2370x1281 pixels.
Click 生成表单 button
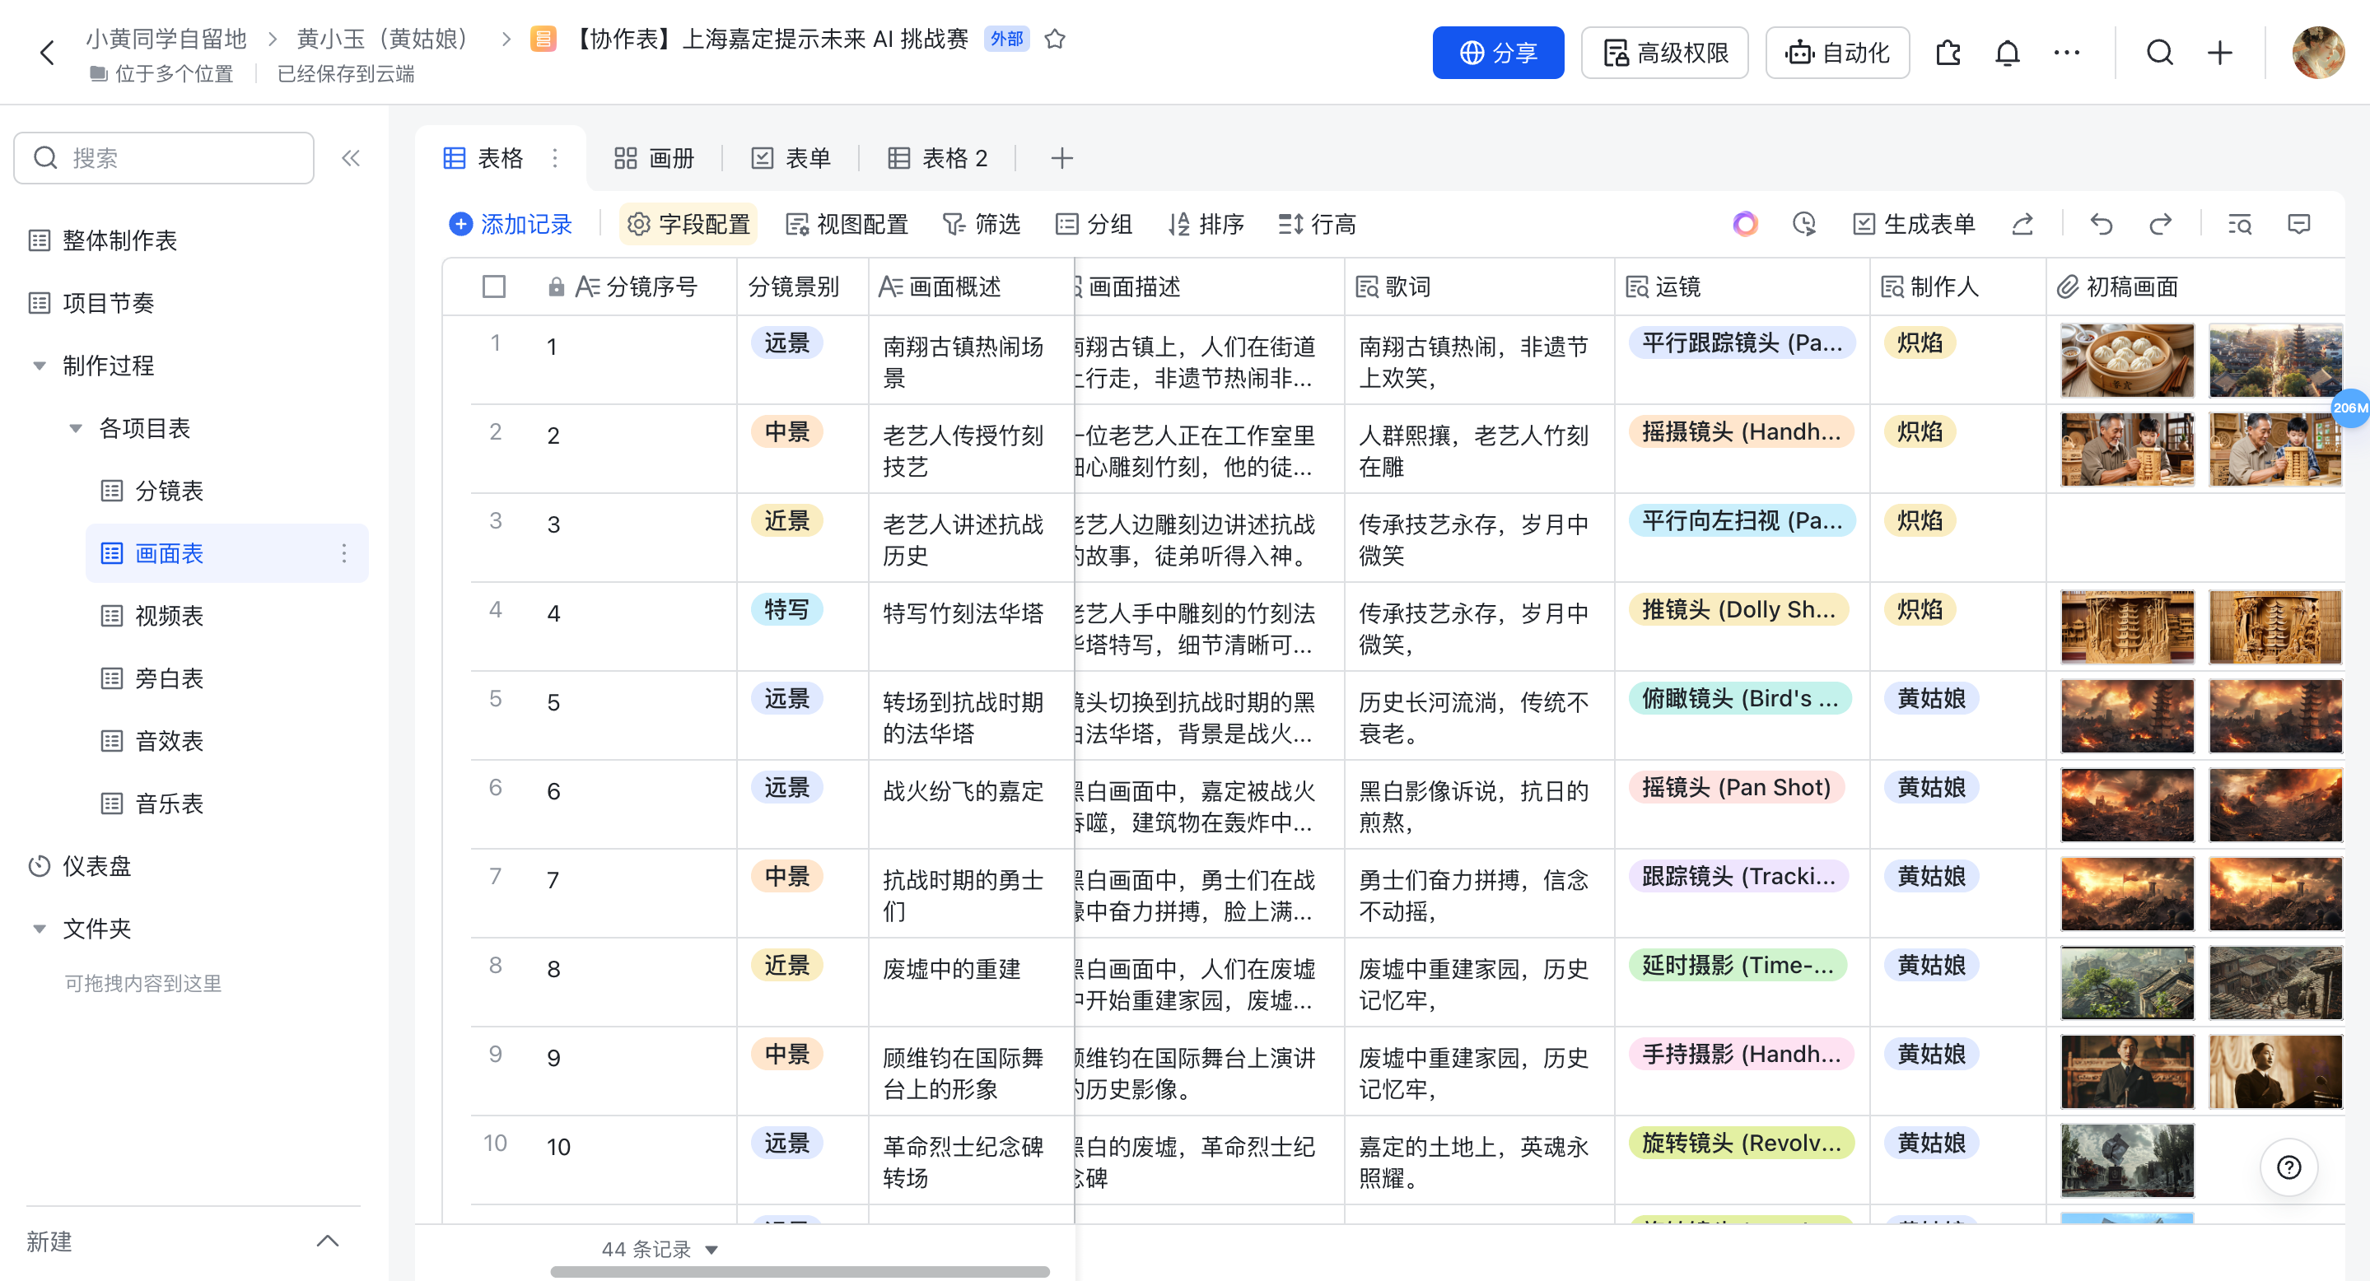1915,223
